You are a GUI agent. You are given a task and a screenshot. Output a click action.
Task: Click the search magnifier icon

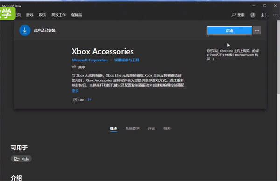tap(233, 15)
